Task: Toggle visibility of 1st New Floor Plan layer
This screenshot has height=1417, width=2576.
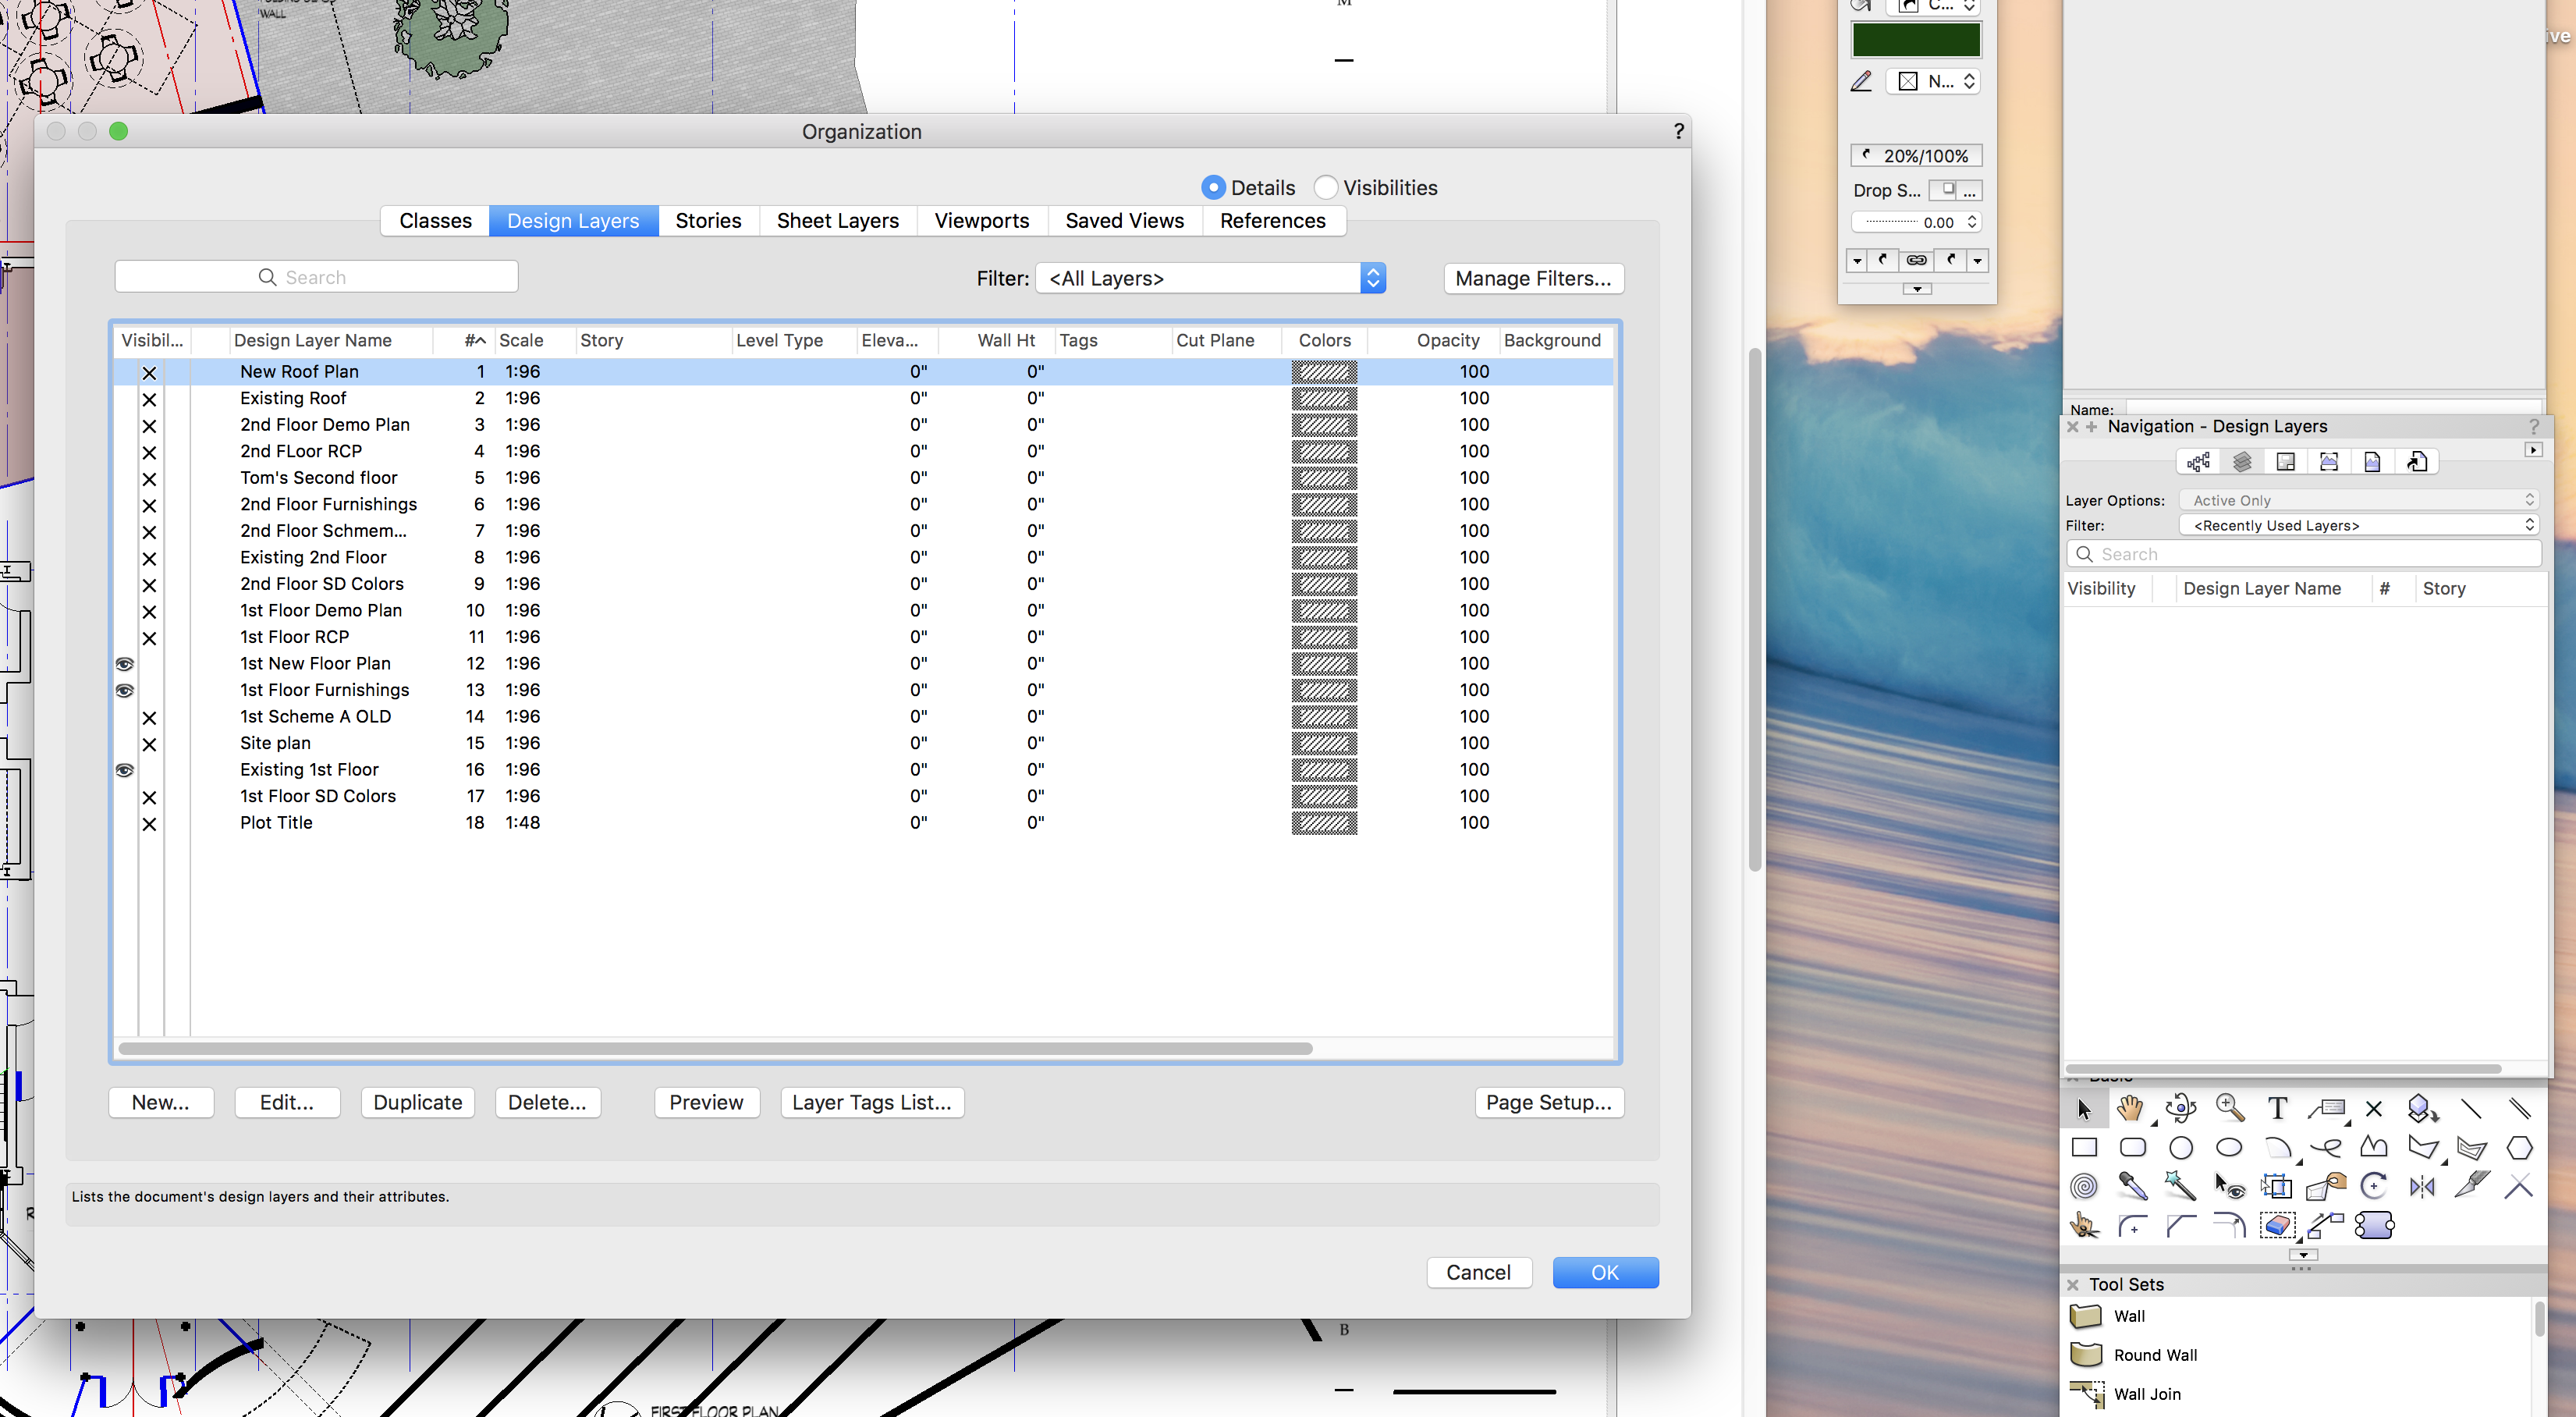Action: tap(125, 664)
